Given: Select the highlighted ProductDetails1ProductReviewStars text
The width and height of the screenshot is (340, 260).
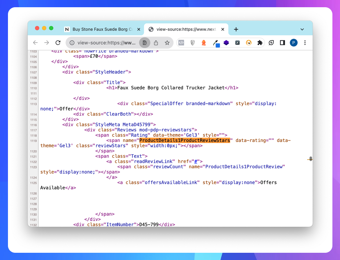Looking at the screenshot, I should coord(185,140).
